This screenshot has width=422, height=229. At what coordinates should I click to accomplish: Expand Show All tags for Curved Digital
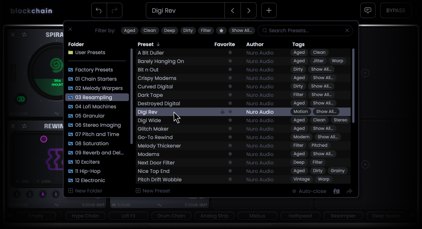[321, 86]
